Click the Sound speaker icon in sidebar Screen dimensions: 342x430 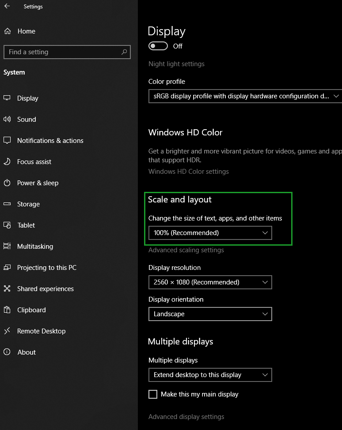(7, 120)
